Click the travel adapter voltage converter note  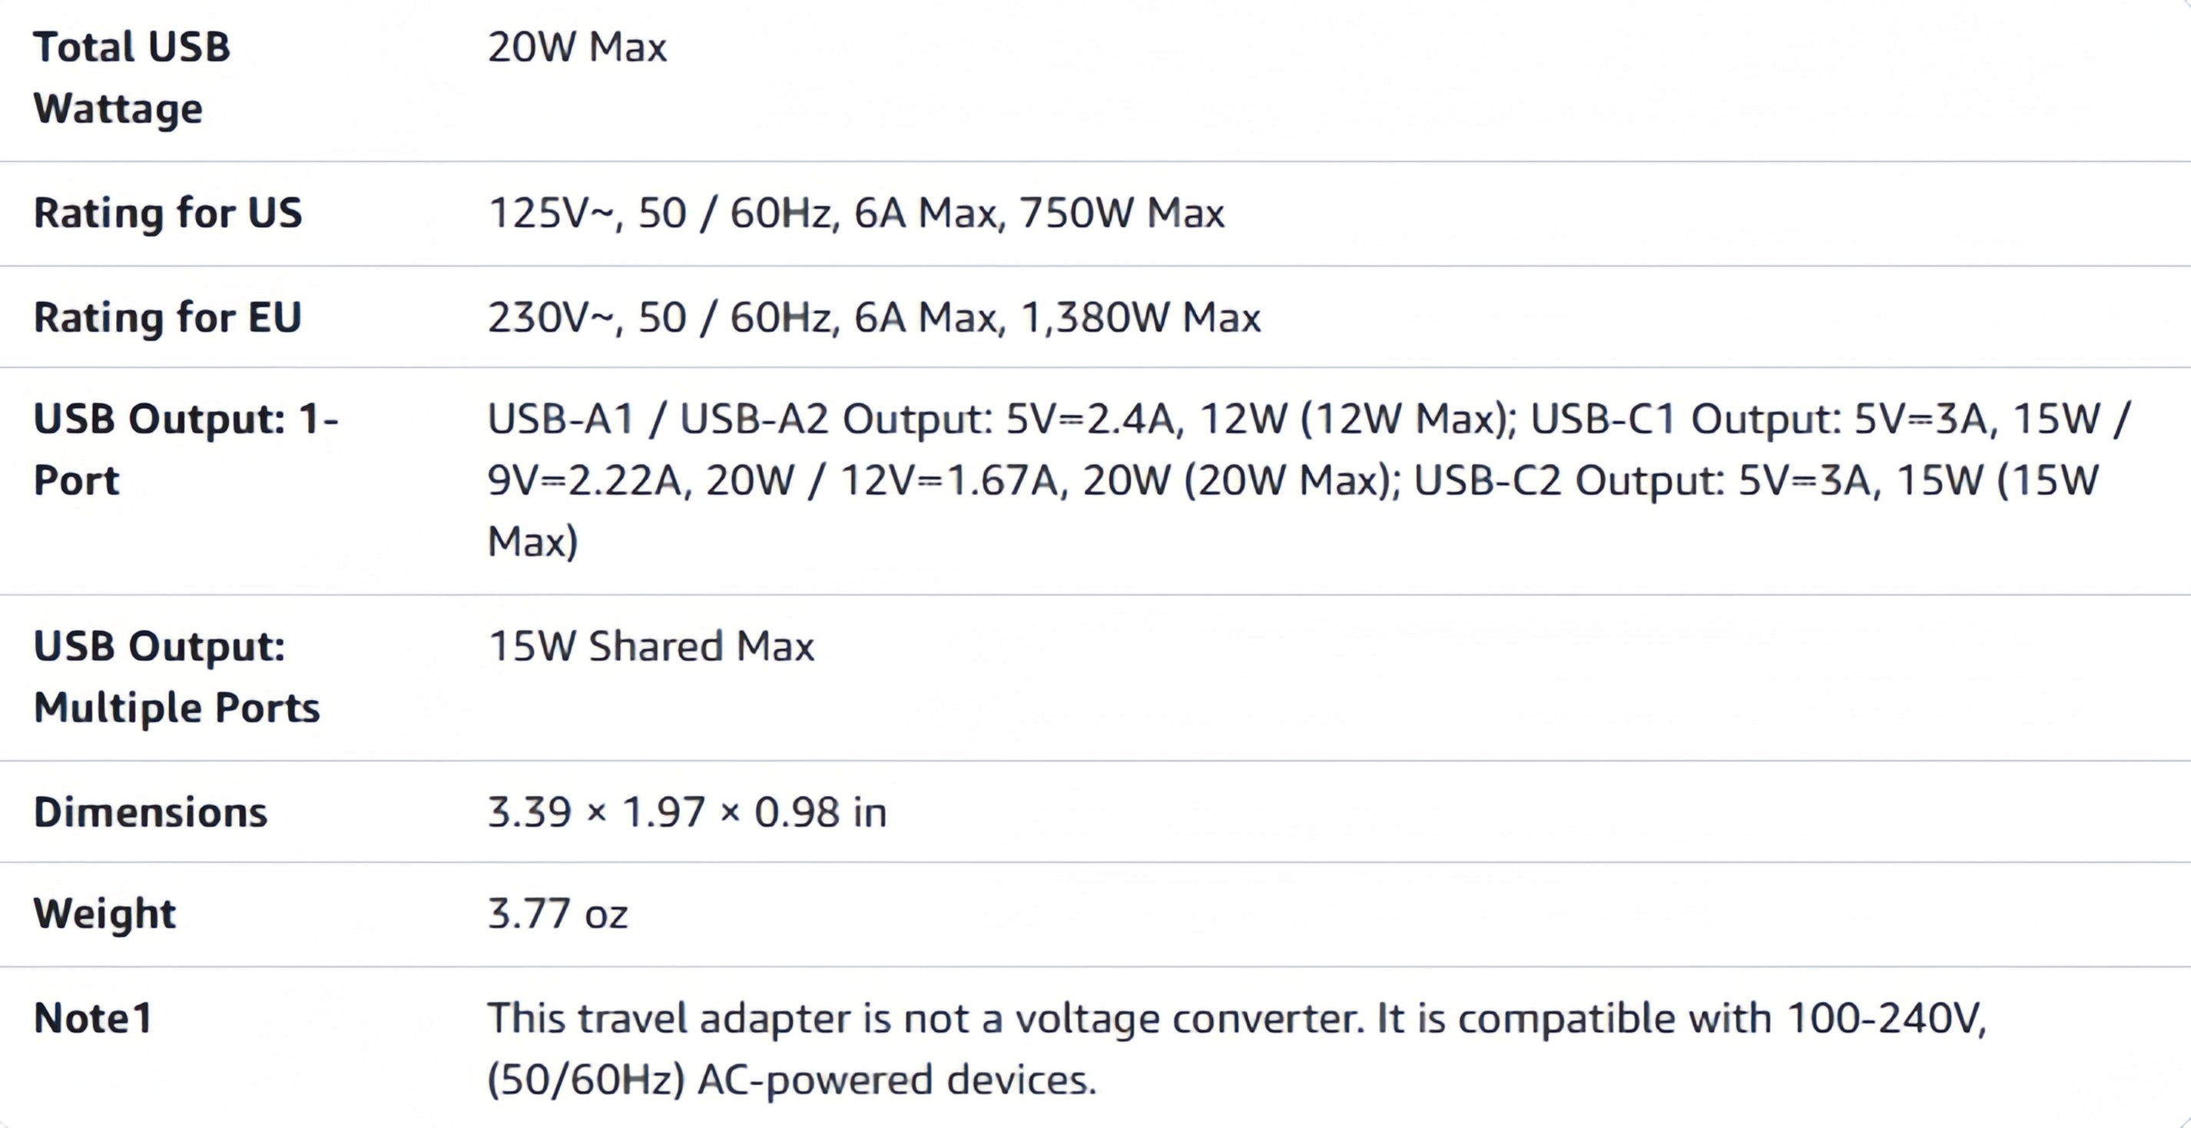click(x=1235, y=1048)
